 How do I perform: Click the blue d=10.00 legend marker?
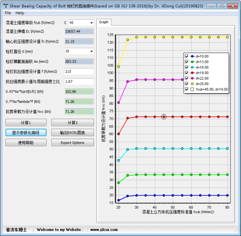[x=192, y=56]
